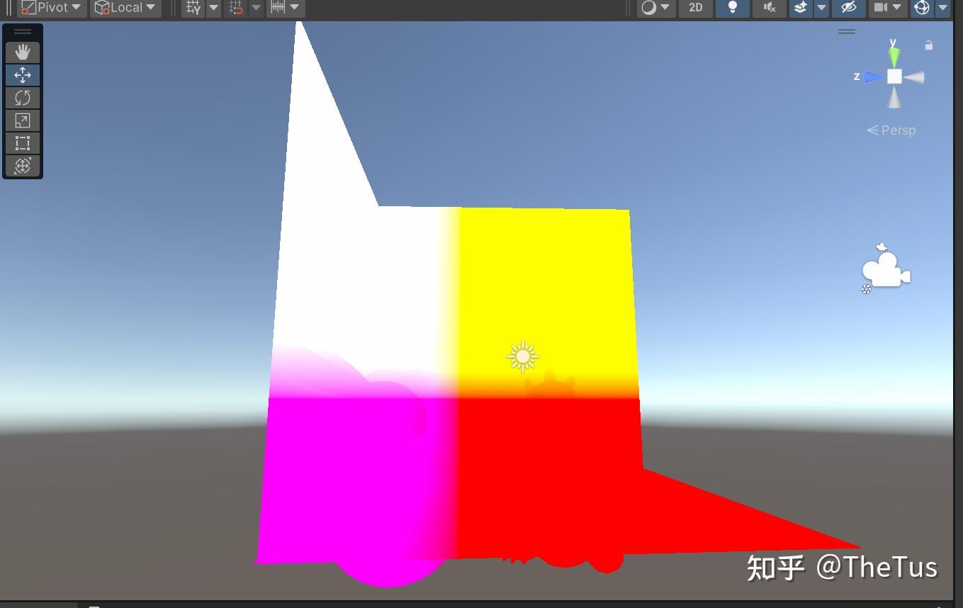
Task: Click the scene gizmo lock padlock
Action: (x=928, y=45)
